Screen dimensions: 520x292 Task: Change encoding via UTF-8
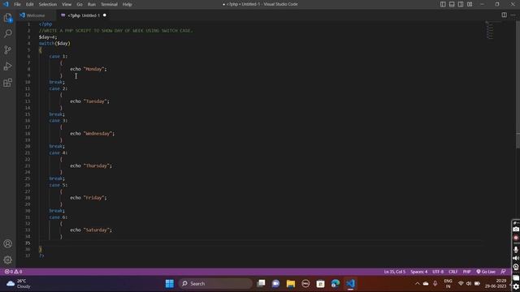pos(438,272)
